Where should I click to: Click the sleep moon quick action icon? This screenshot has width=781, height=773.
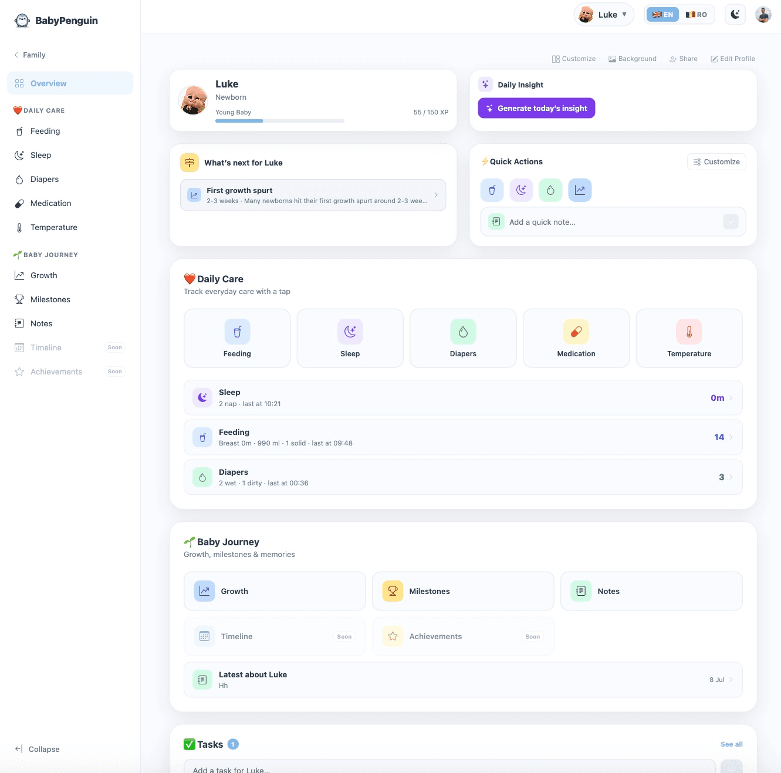click(x=521, y=190)
